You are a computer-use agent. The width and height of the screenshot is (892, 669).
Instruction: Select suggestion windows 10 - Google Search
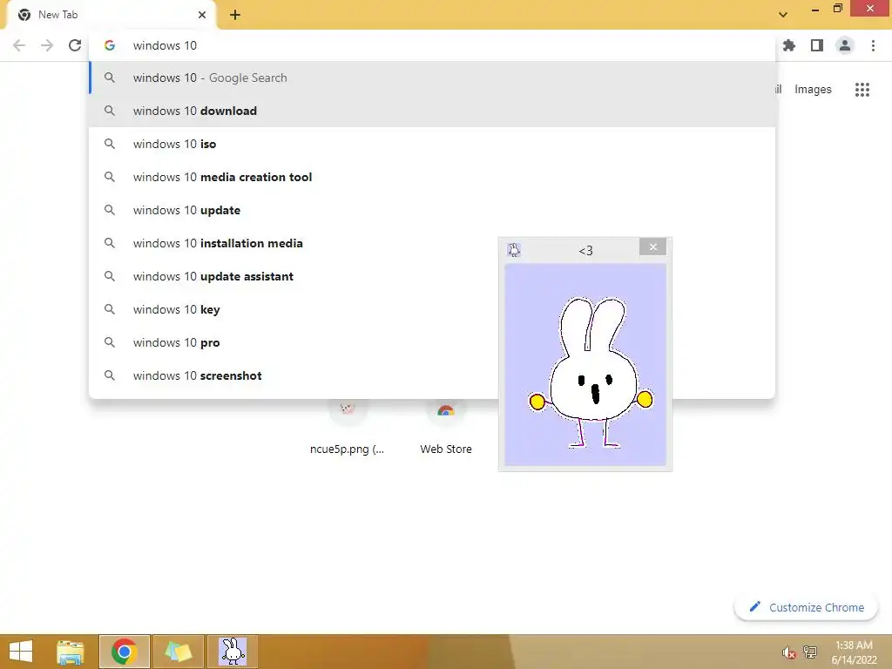click(432, 78)
